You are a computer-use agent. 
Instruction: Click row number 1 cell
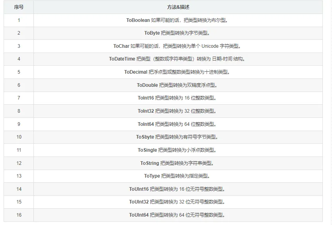click(19, 20)
